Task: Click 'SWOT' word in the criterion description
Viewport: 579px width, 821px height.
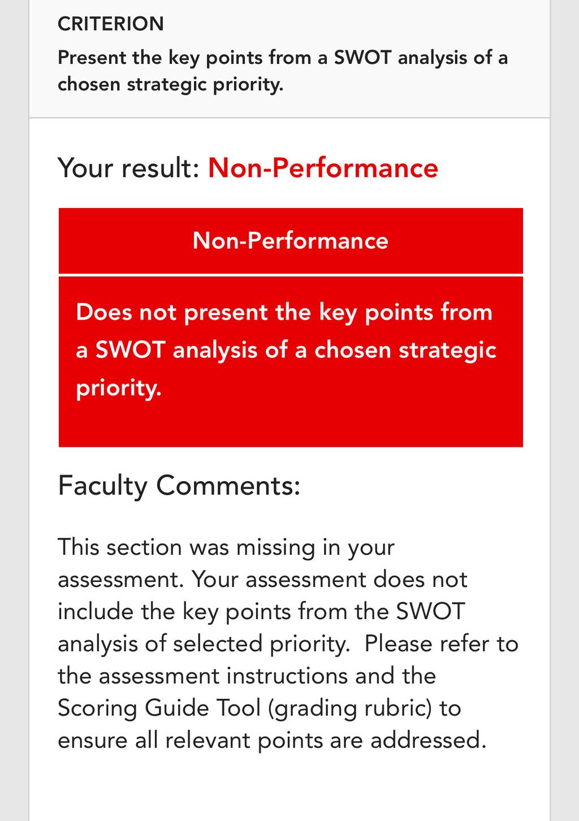Action: tap(362, 58)
